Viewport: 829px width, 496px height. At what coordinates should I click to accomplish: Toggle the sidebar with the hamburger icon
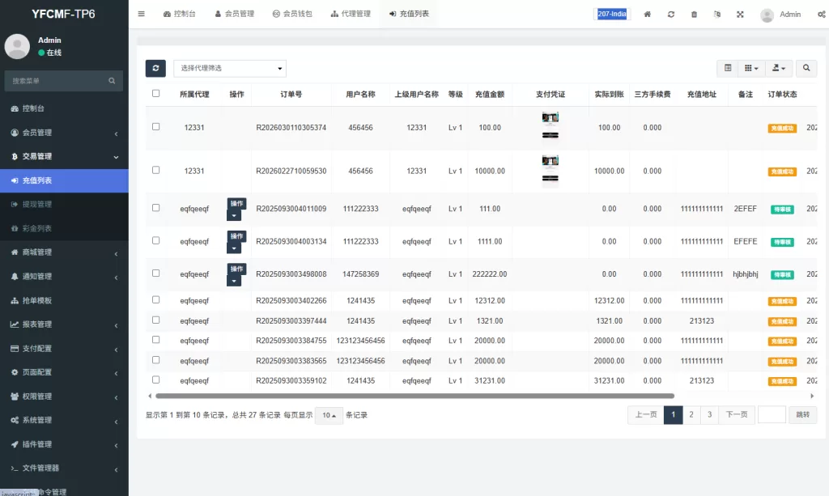(x=142, y=14)
